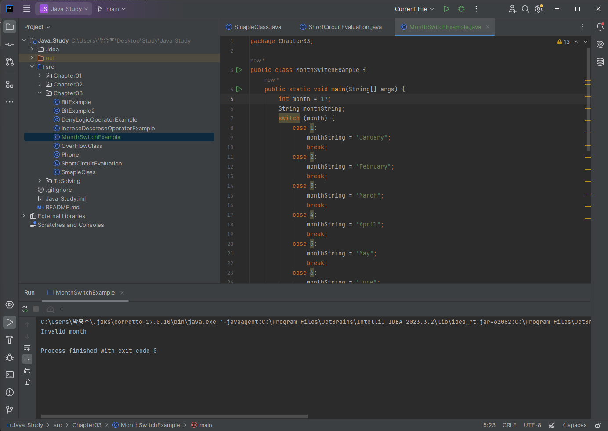Screen dimensions: 608x431
Task: Click the Debug bug icon in top toolbar
Action: [x=461, y=9]
